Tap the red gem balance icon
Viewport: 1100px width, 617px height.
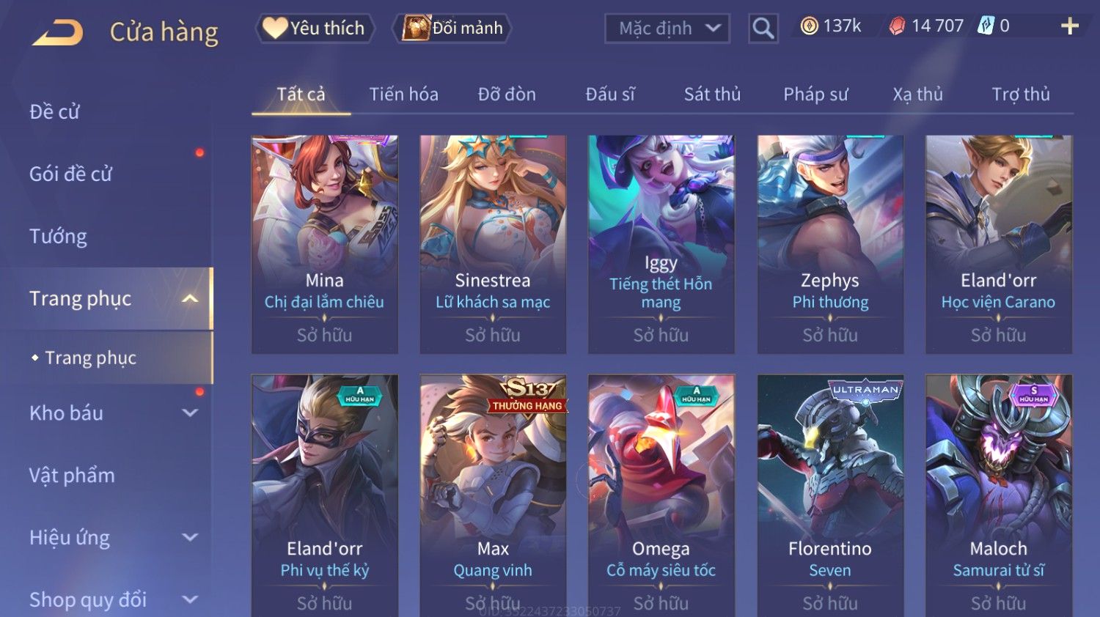click(x=897, y=26)
